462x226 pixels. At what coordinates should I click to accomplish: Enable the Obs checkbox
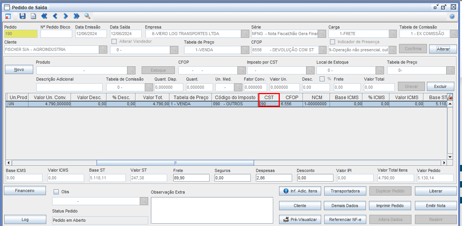point(56,192)
